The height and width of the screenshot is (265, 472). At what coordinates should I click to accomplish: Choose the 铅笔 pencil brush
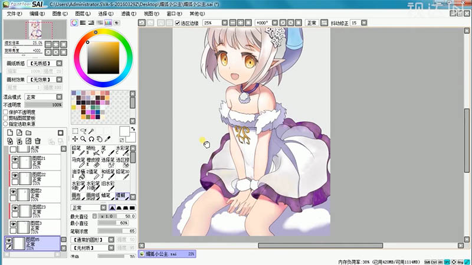point(78,151)
